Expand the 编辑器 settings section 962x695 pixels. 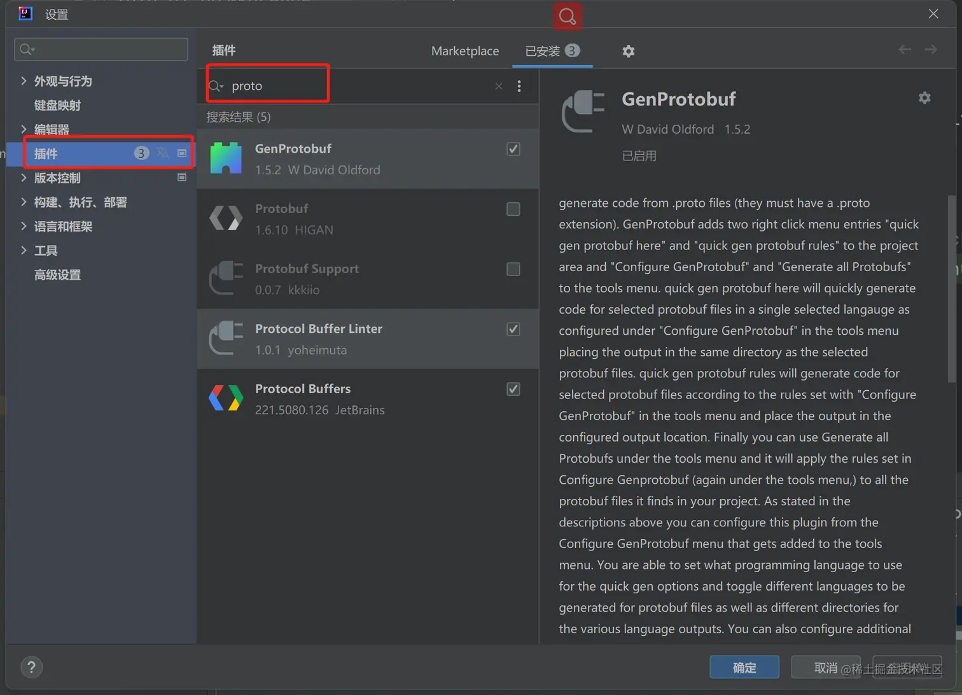click(x=24, y=129)
